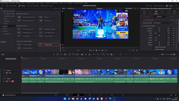179x101 pixels.
Task: Select the inspector Open FX subtab
Action: tap(159, 17)
